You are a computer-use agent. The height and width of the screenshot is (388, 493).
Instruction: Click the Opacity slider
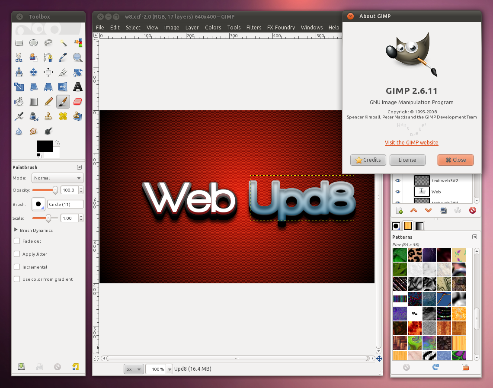pos(45,190)
